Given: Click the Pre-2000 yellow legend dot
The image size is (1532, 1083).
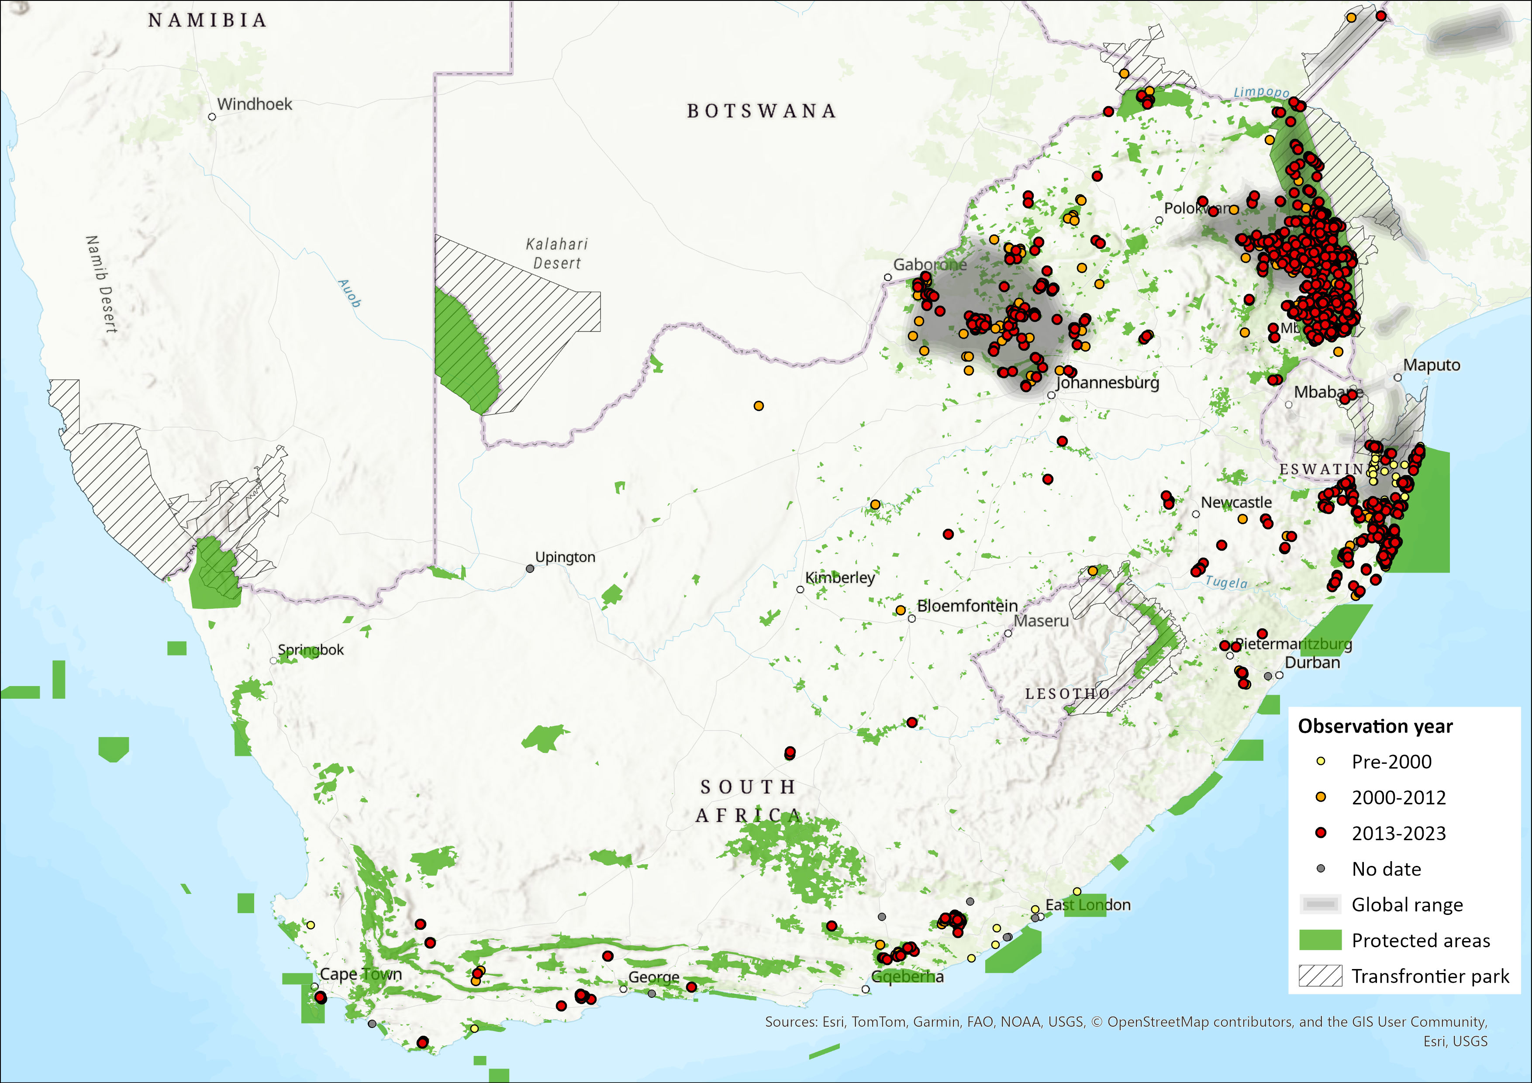Looking at the screenshot, I should pos(1321,761).
